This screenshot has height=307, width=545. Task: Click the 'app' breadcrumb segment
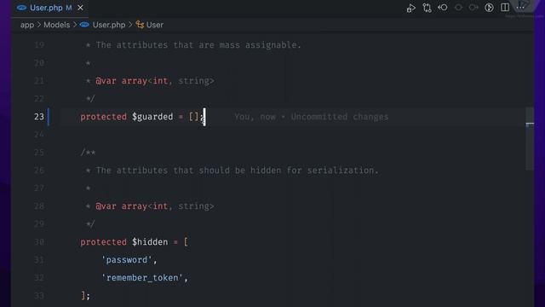point(27,25)
